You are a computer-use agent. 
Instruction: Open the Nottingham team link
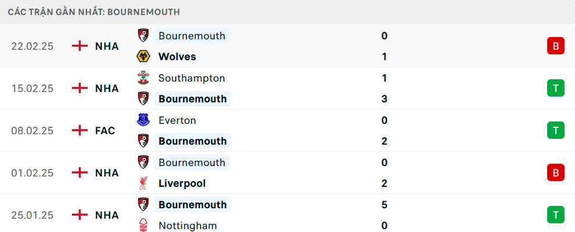pyautogui.click(x=187, y=226)
